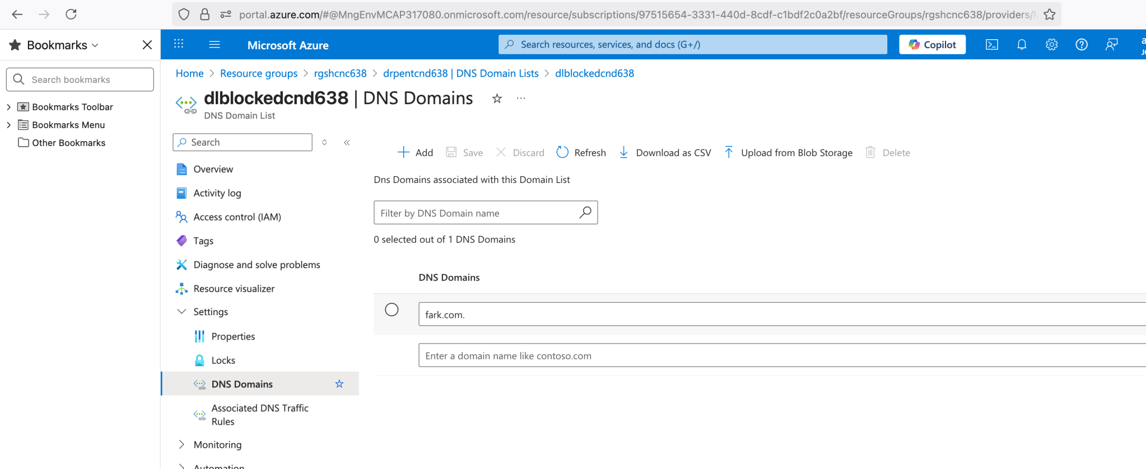
Task: Expand the Bookmarks Menu folder
Action: click(x=8, y=125)
